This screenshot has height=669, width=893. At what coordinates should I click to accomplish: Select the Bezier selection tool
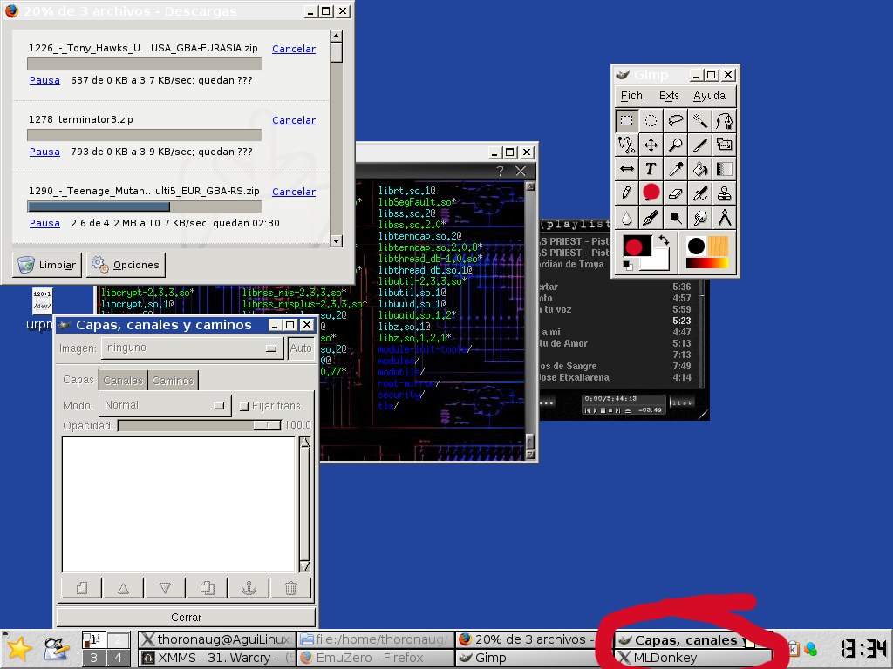[725, 120]
